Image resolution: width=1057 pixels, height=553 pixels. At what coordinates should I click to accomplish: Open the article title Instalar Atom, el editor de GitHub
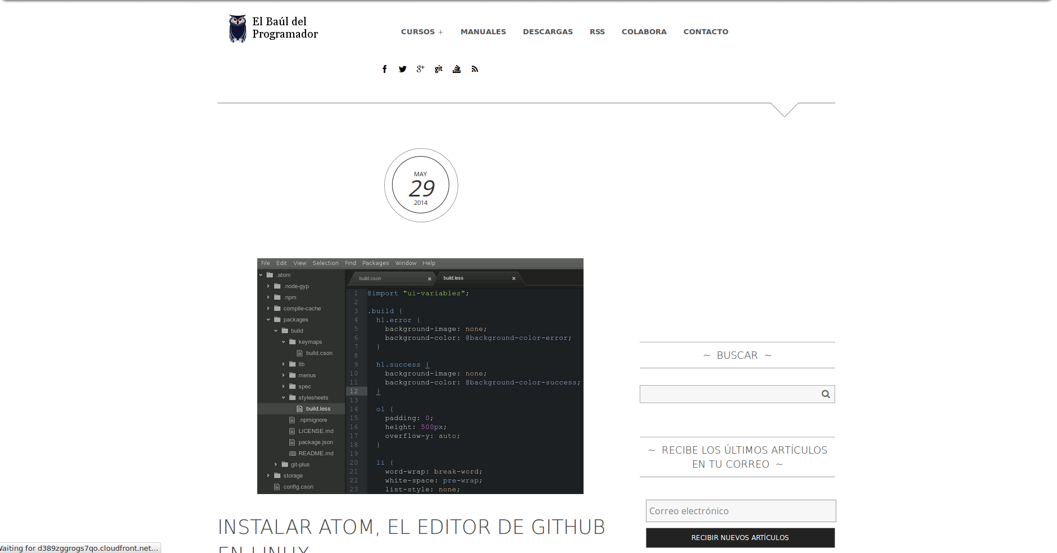pyautogui.click(x=412, y=534)
